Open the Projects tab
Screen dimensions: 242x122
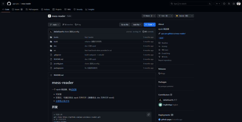point(57,9)
